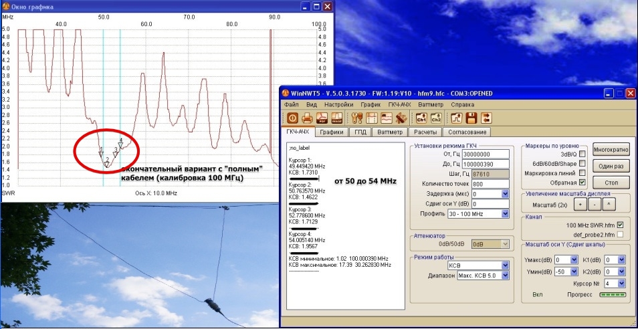Click the '49.449420 MHz' cursor 1 value
The height and width of the screenshot is (329, 638).
coord(307,166)
